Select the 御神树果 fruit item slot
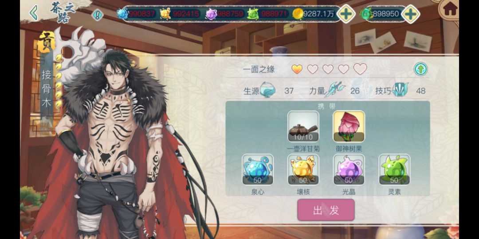479x239 pixels. click(x=349, y=127)
